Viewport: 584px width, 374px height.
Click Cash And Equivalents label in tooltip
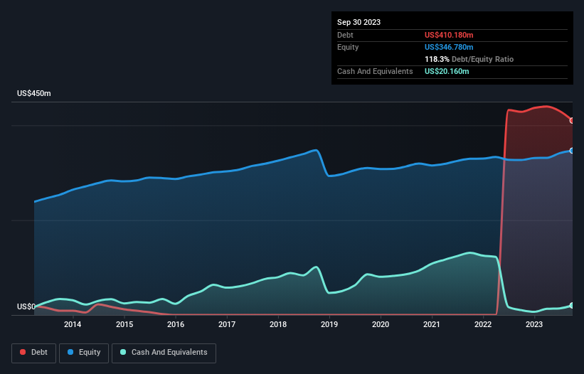tap(375, 71)
